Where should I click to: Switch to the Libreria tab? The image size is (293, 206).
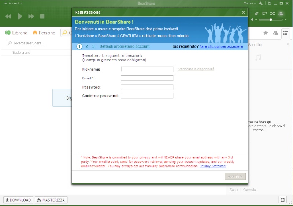coord(16,33)
